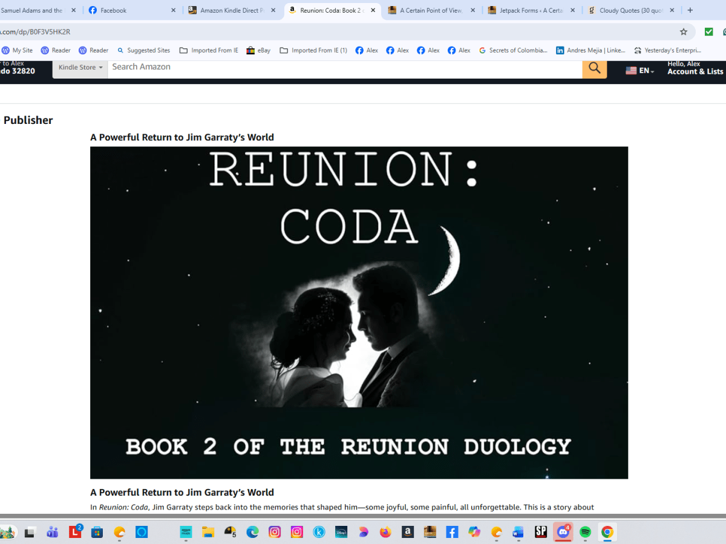The width and height of the screenshot is (726, 544).
Task: Switch to the Amazon Kindle Direct Publishing tab
Action: 230,10
